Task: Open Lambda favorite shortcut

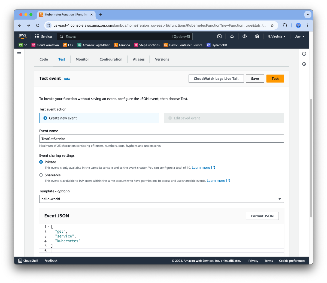Action: pyautogui.click(x=122, y=45)
